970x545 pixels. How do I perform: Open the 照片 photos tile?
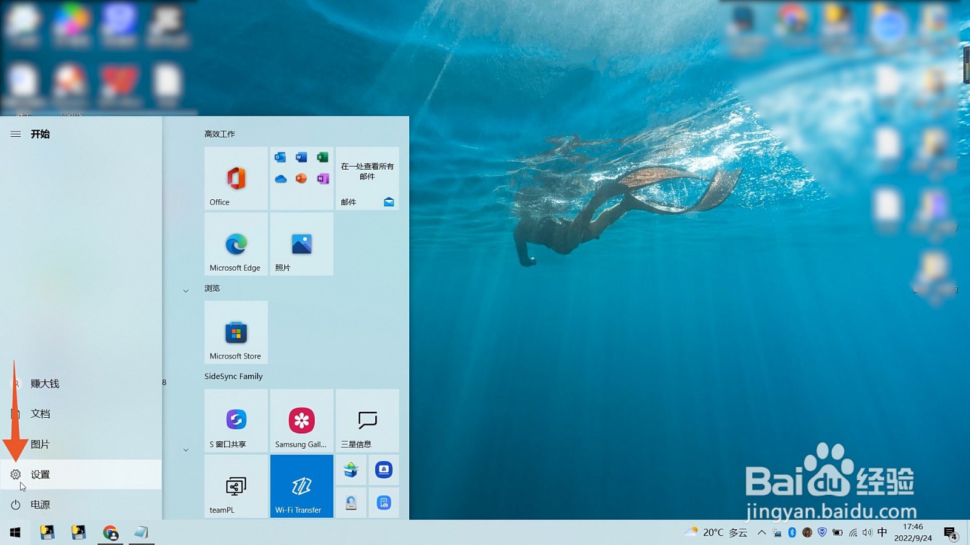301,244
